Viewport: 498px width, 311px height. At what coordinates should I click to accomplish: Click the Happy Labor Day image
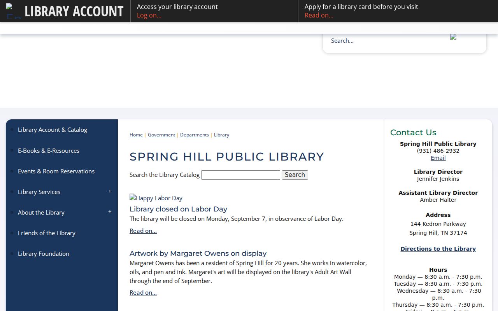(156, 198)
